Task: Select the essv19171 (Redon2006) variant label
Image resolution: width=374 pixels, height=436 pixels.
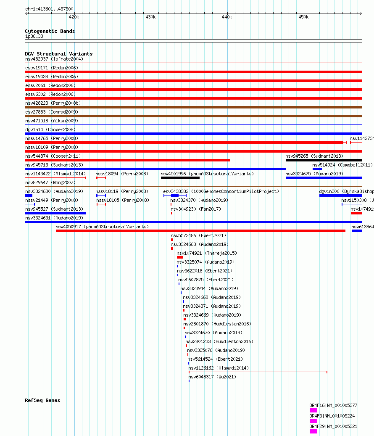Action: (x=52, y=68)
